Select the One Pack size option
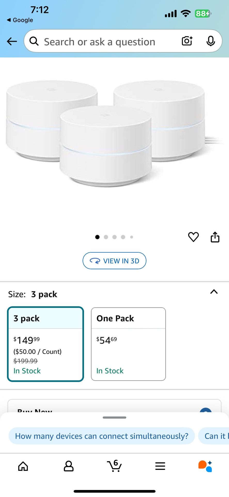Image resolution: width=229 pixels, height=497 pixels. pos(128,344)
